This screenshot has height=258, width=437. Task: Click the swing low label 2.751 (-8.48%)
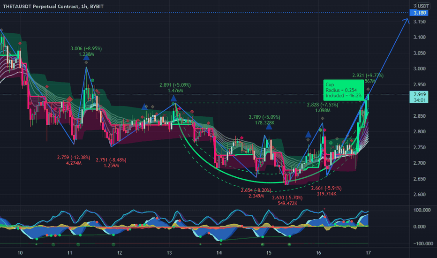click(111, 160)
